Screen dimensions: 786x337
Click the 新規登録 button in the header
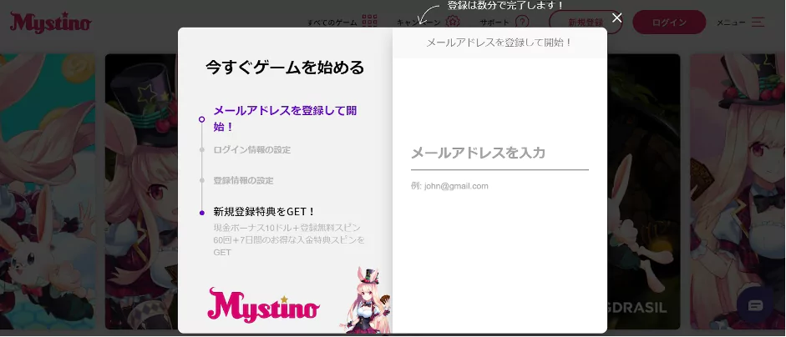tap(586, 22)
